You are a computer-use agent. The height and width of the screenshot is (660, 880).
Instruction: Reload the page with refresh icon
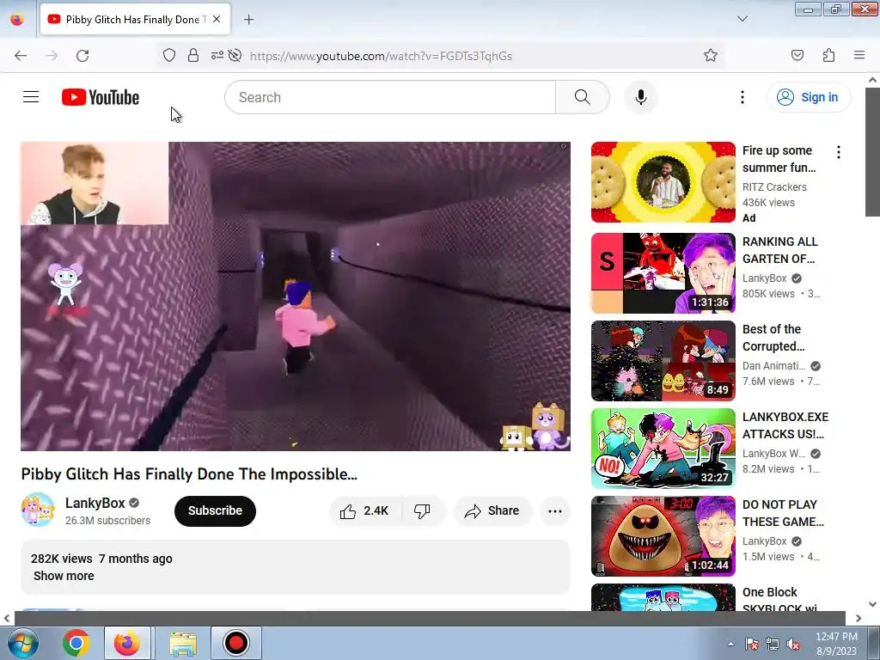82,56
